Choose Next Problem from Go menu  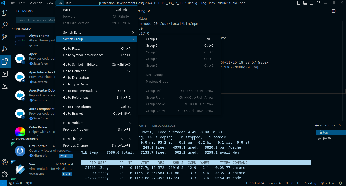[97, 123]
